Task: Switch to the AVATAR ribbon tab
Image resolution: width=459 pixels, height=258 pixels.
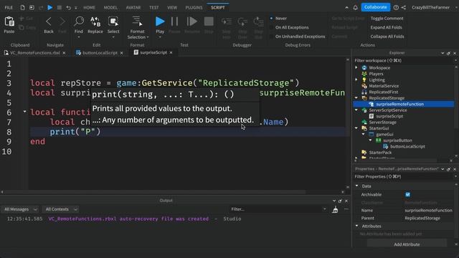Action: (133, 8)
